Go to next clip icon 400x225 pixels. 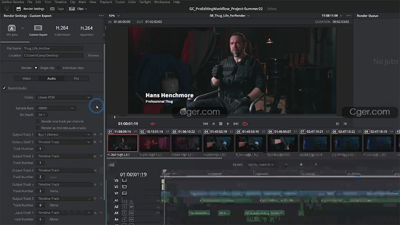point(337,124)
